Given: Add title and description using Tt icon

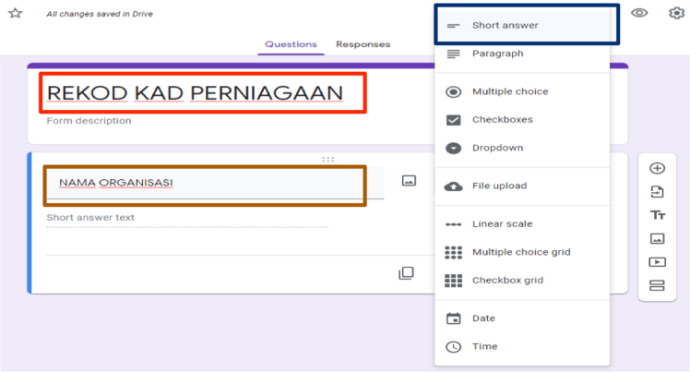Looking at the screenshot, I should coord(657,215).
